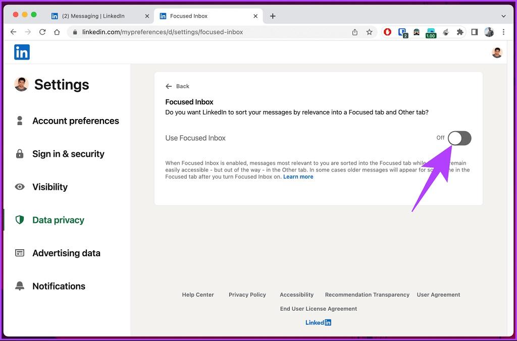Go to the browser home page icon
Screen dimensions: 517x341
click(57, 32)
